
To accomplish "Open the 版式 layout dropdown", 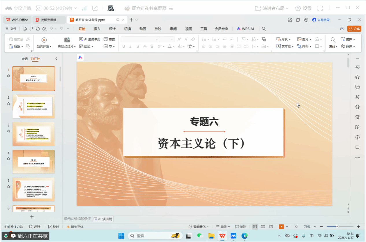I will pyautogui.click(x=86, y=46).
